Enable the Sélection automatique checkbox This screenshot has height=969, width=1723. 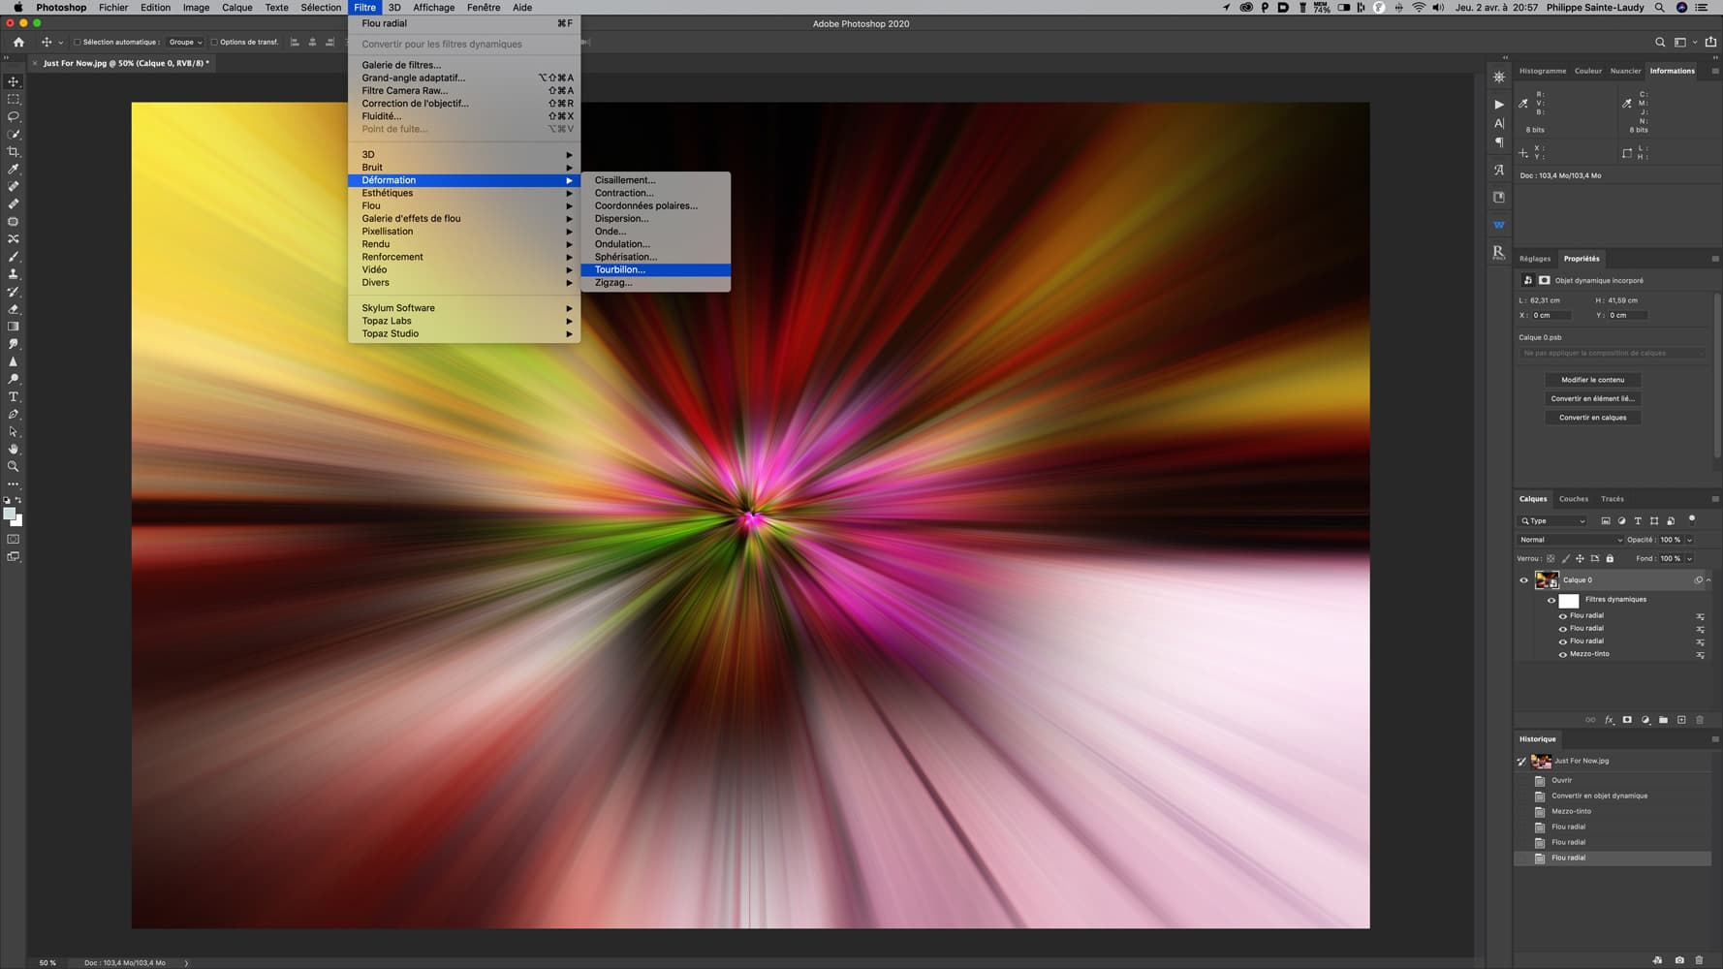(x=78, y=43)
